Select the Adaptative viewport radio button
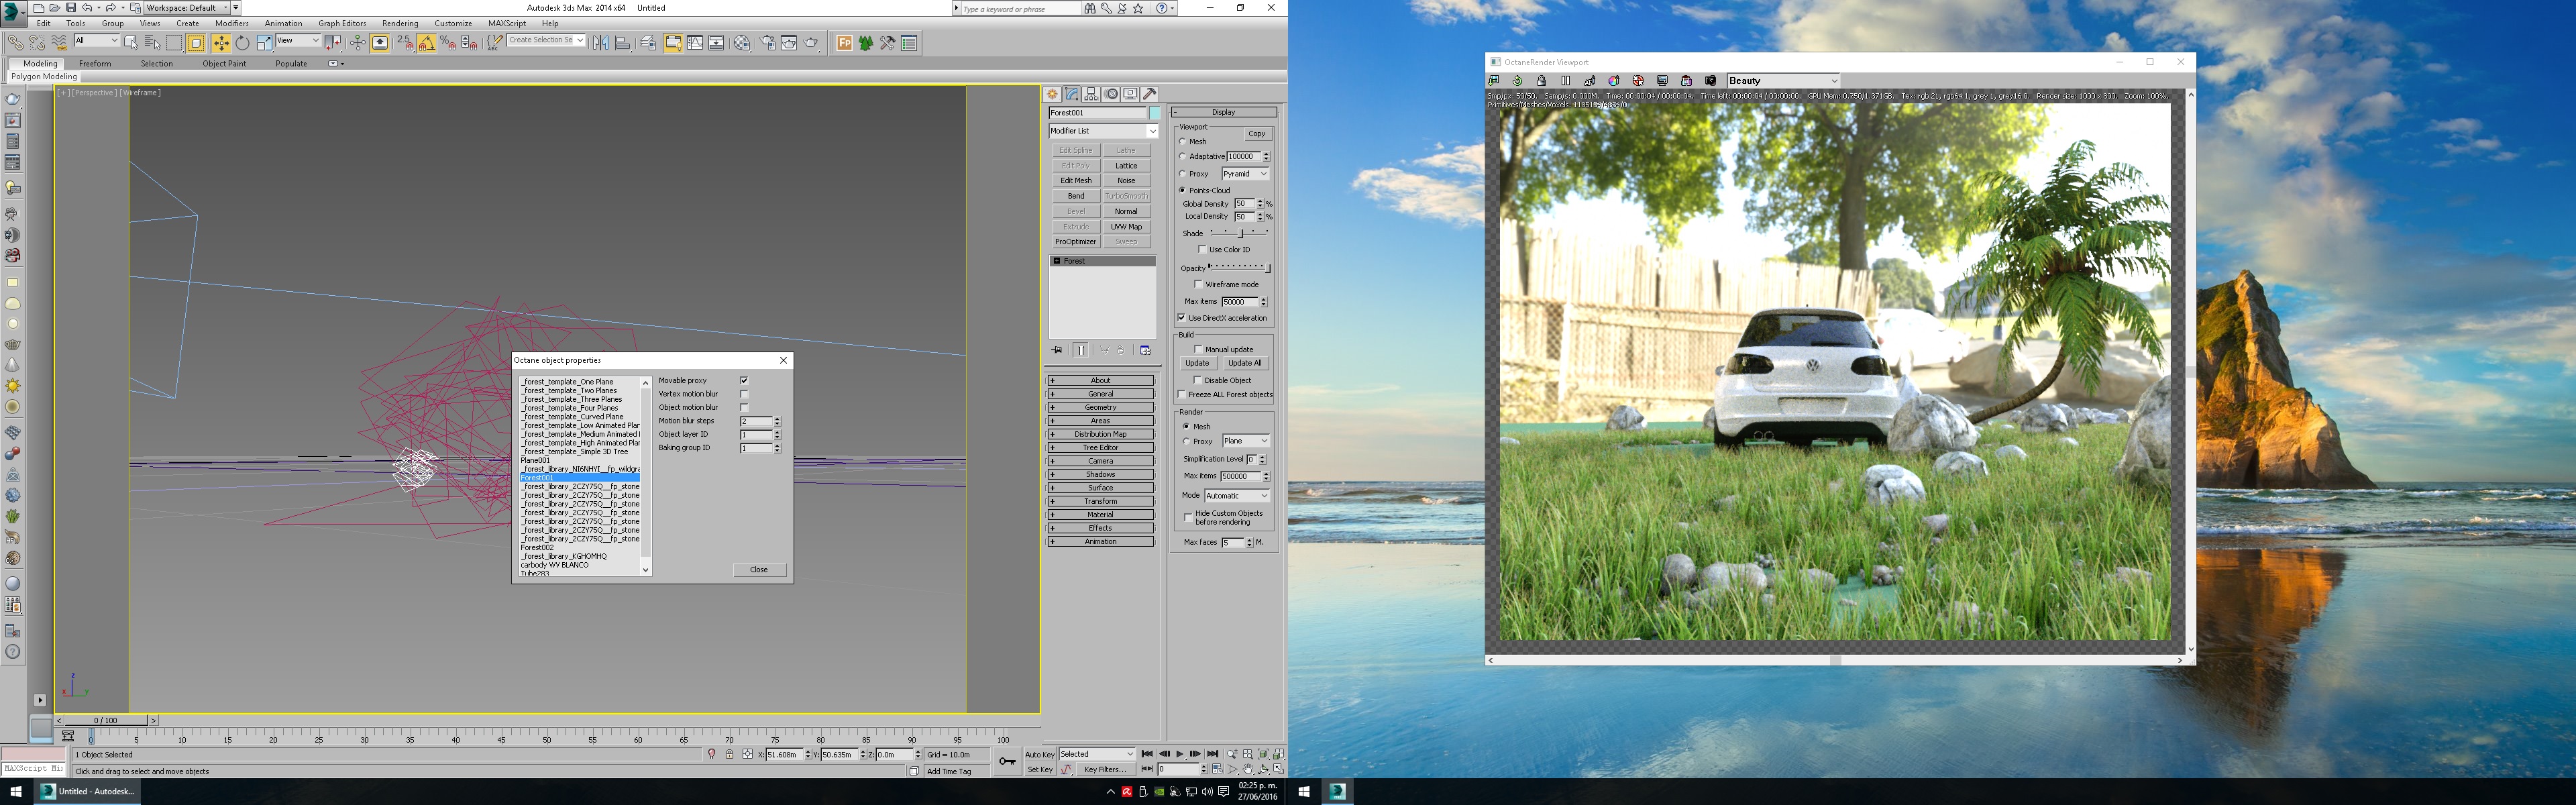Viewport: 2576px width, 805px height. click(x=1183, y=157)
